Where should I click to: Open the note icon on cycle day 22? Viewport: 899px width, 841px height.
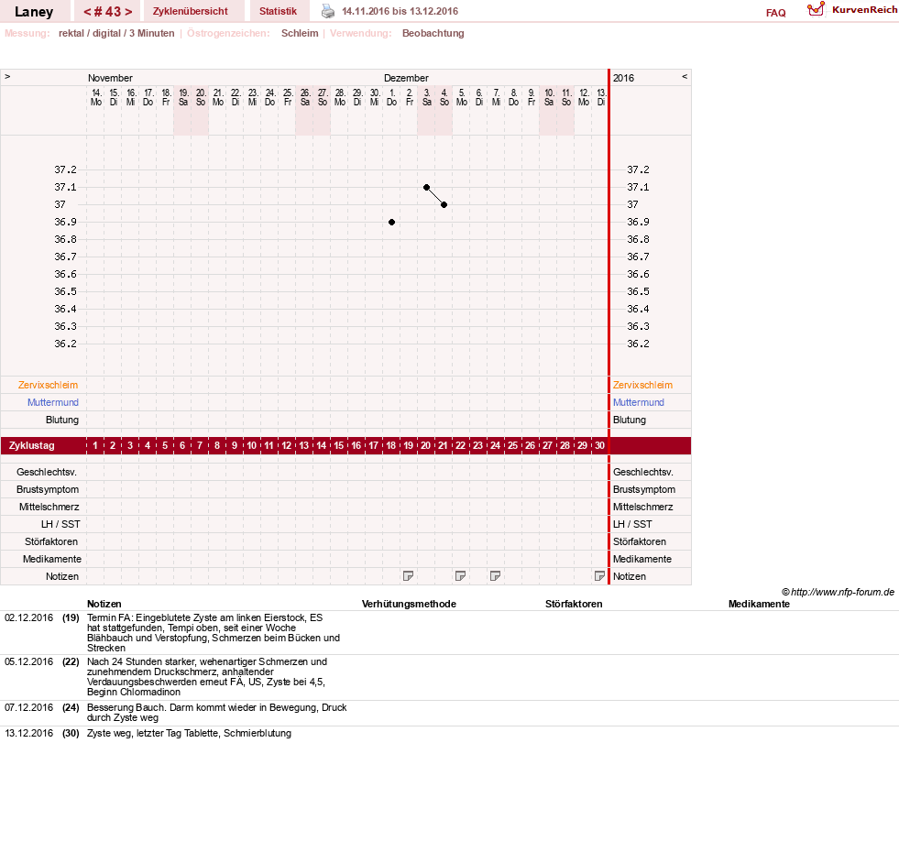[x=460, y=576]
